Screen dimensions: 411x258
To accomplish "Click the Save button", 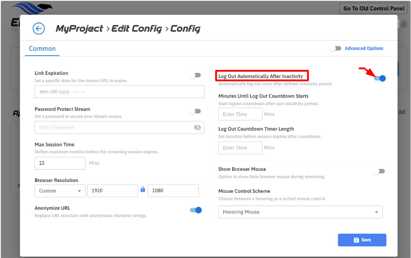I will click(x=362, y=240).
